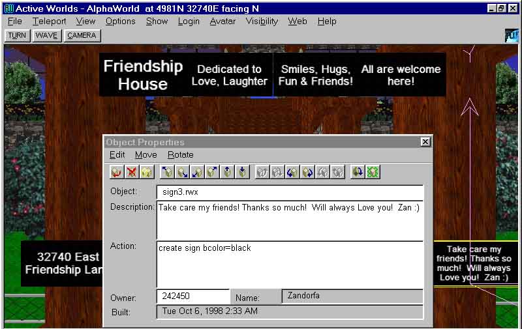Open the Help menu

[x=327, y=21]
